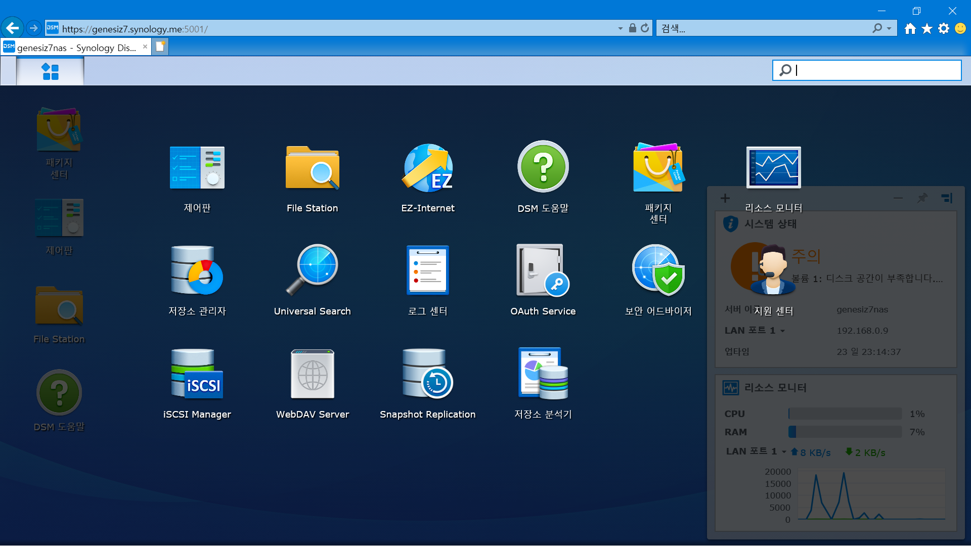The image size is (971, 546).
Task: Click the IP address 192.168.0.9
Action: pos(862,331)
